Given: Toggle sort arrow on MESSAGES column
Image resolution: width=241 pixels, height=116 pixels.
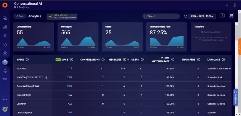Looking at the screenshot, I should (128, 60).
